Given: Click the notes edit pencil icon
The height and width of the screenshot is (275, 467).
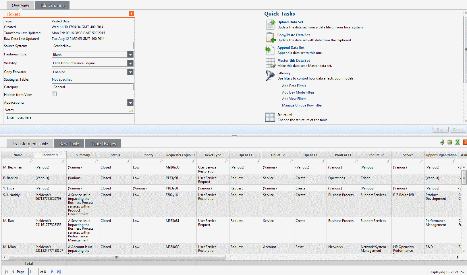Looking at the screenshot, I should (x=131, y=110).
